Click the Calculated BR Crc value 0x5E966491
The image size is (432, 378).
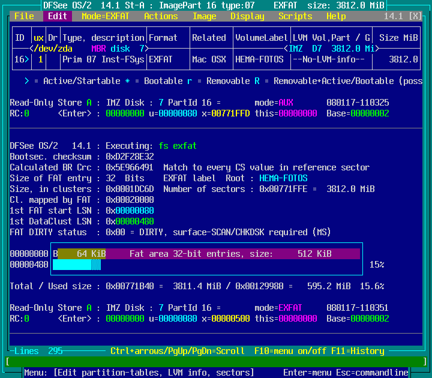tap(130, 167)
